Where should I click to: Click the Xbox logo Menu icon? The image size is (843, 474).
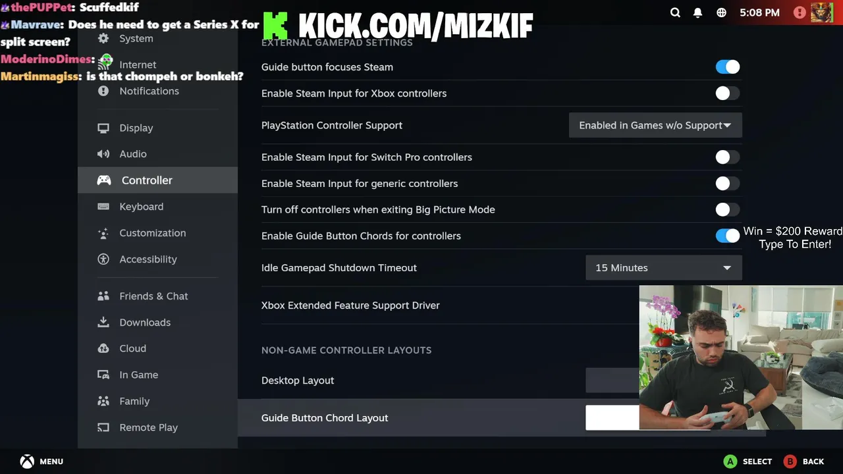[x=27, y=461]
